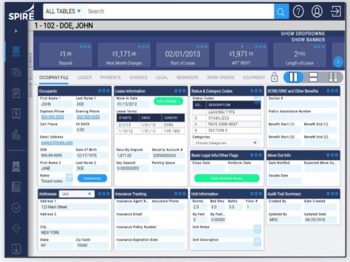Open the help question mark icon
350x262 pixels.
(x=298, y=11)
